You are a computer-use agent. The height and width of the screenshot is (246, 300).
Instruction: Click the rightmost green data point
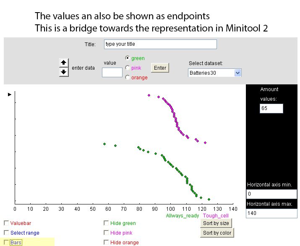pyautogui.click(x=209, y=199)
